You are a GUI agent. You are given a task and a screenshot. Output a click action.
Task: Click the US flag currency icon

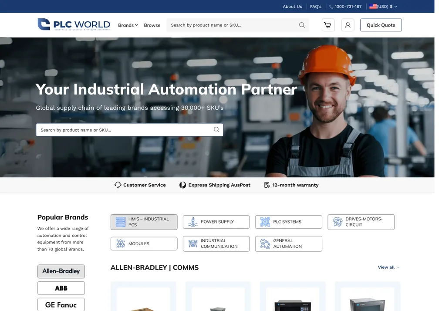373,6
